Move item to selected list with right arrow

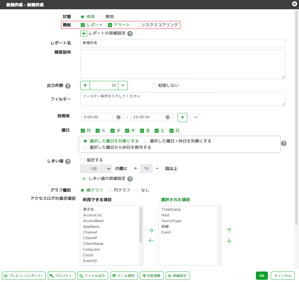(151, 230)
